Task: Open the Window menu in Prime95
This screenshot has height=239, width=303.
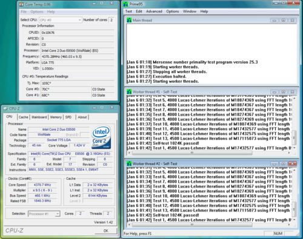Action: tap(190, 11)
